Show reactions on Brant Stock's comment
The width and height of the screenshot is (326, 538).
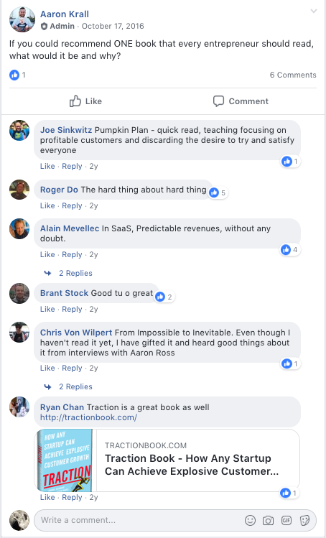pos(164,297)
